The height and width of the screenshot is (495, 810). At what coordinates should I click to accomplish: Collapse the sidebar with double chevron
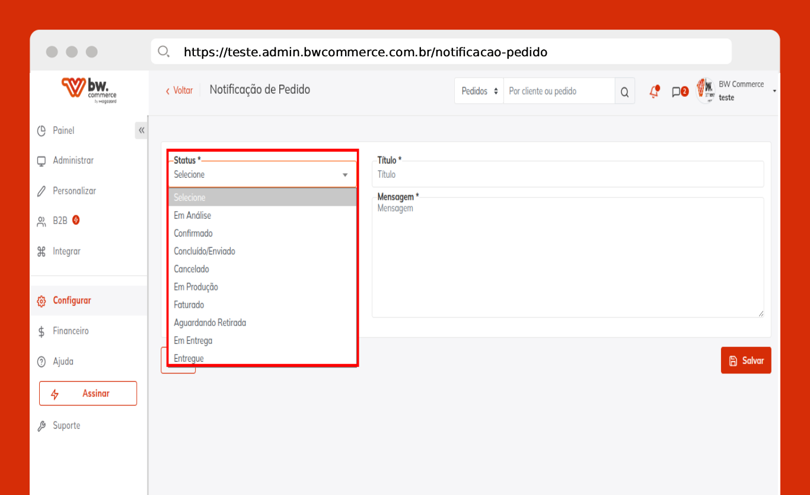[x=141, y=130]
